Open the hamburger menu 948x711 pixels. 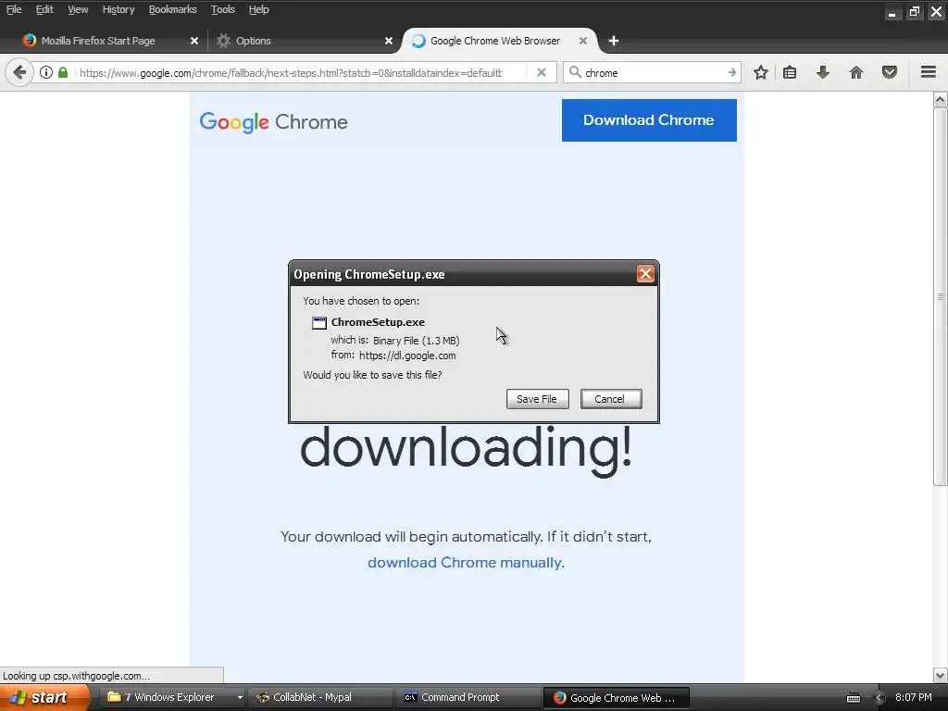(x=929, y=72)
